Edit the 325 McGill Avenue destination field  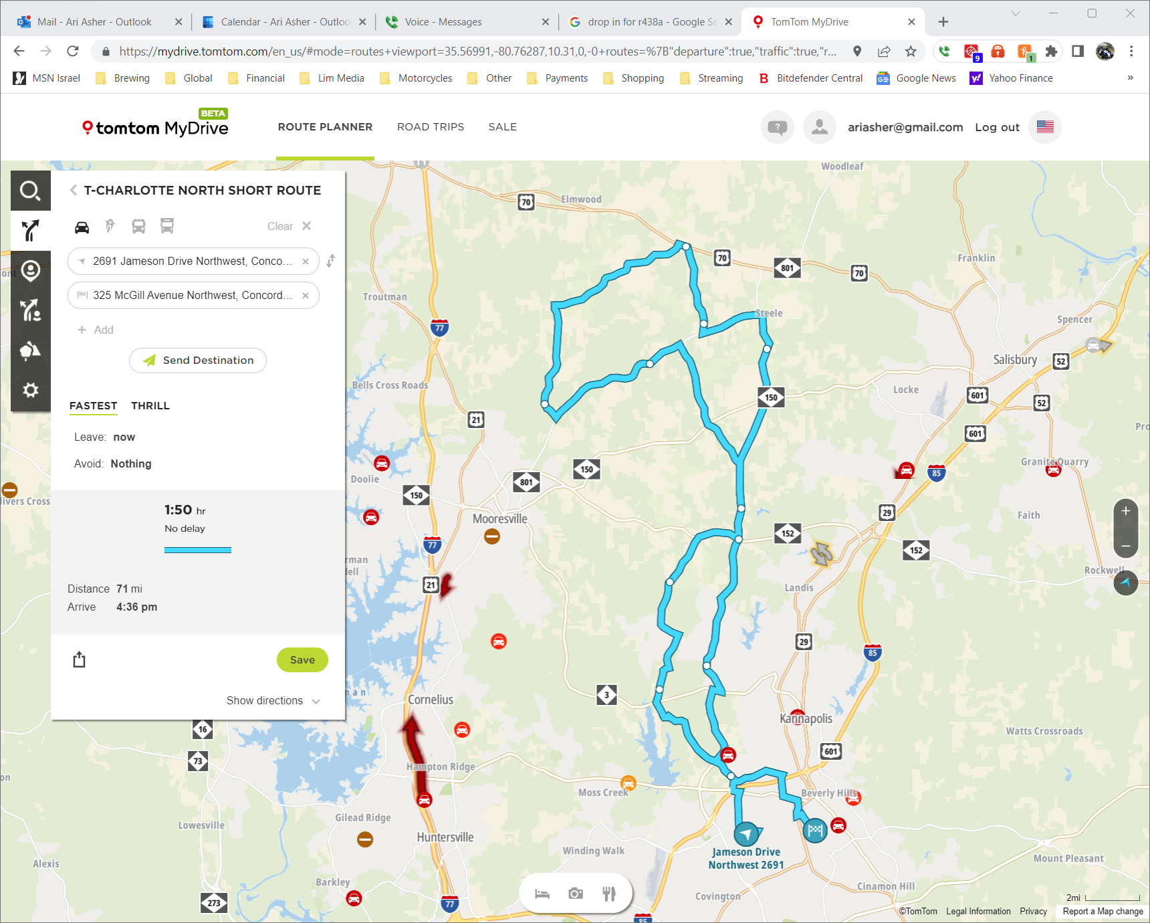point(193,296)
